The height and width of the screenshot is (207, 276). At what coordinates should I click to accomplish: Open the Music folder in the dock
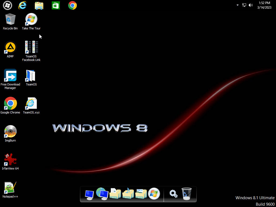click(x=128, y=194)
